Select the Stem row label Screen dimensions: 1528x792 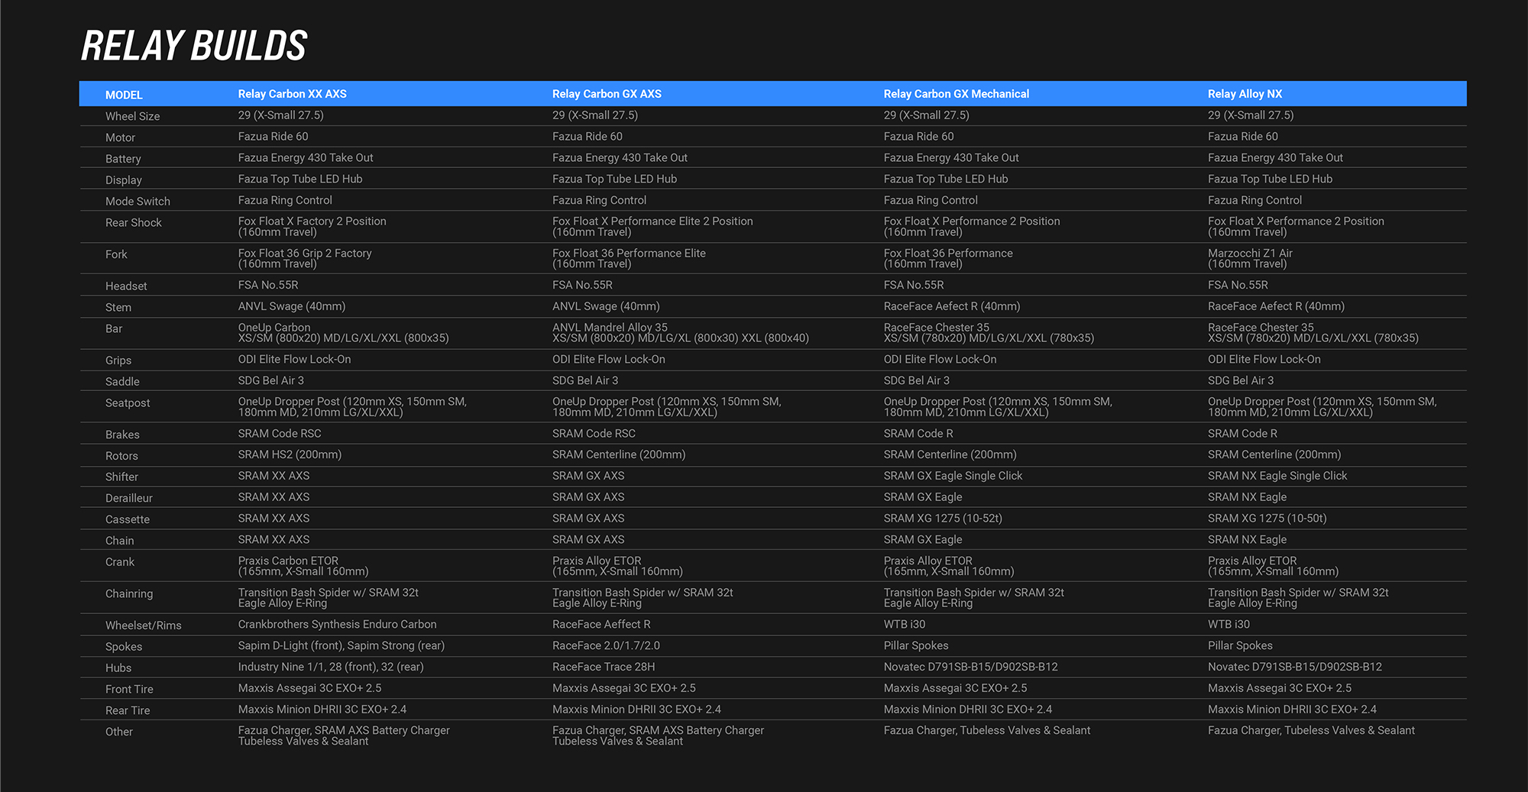[118, 308]
